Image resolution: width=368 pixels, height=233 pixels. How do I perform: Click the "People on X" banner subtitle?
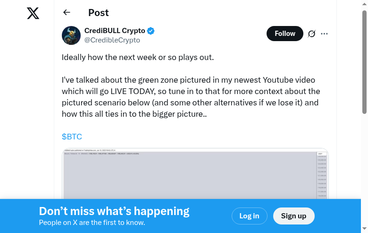[x=92, y=223]
